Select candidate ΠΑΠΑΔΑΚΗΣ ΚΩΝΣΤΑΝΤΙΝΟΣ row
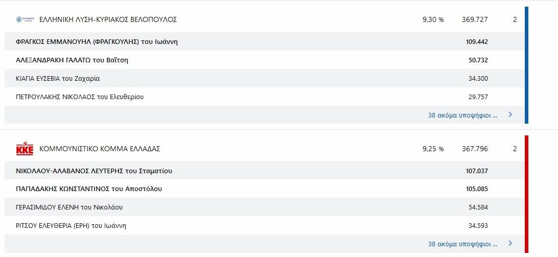Viewport: 558px width, 257px height. pos(264,189)
